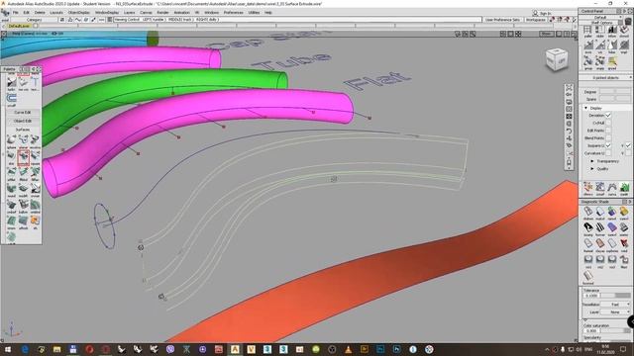Click the tube shelf icon in Control Panel
The image size is (634, 356).
click(x=612, y=46)
